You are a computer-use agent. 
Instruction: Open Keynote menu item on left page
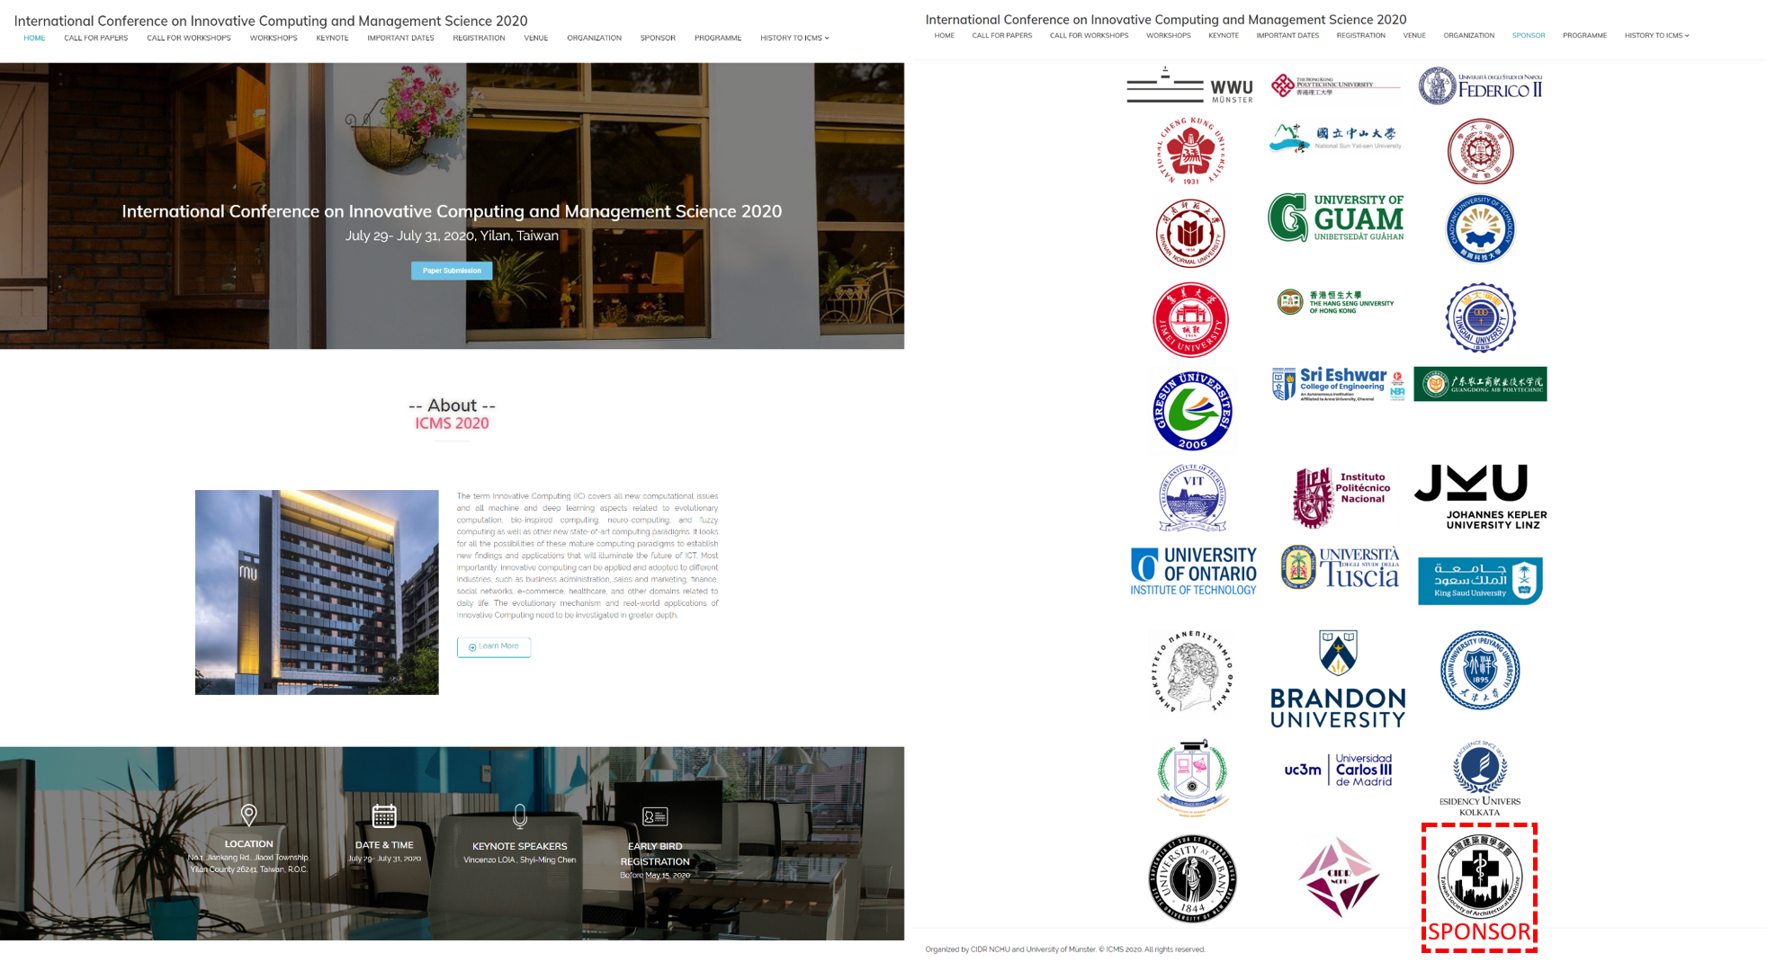click(332, 38)
